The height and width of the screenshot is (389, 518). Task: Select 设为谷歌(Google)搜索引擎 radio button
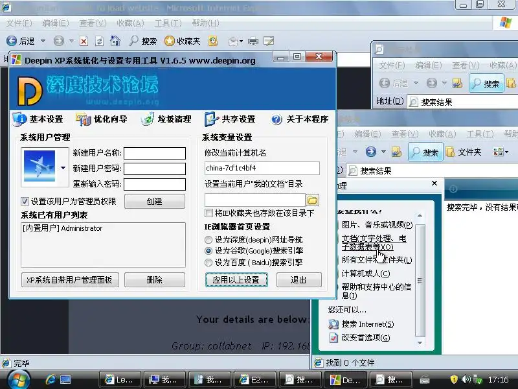click(208, 251)
